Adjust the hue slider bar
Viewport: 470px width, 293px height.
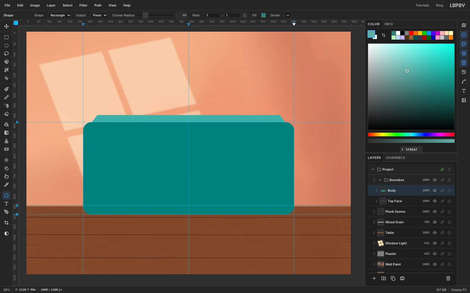click(x=411, y=134)
